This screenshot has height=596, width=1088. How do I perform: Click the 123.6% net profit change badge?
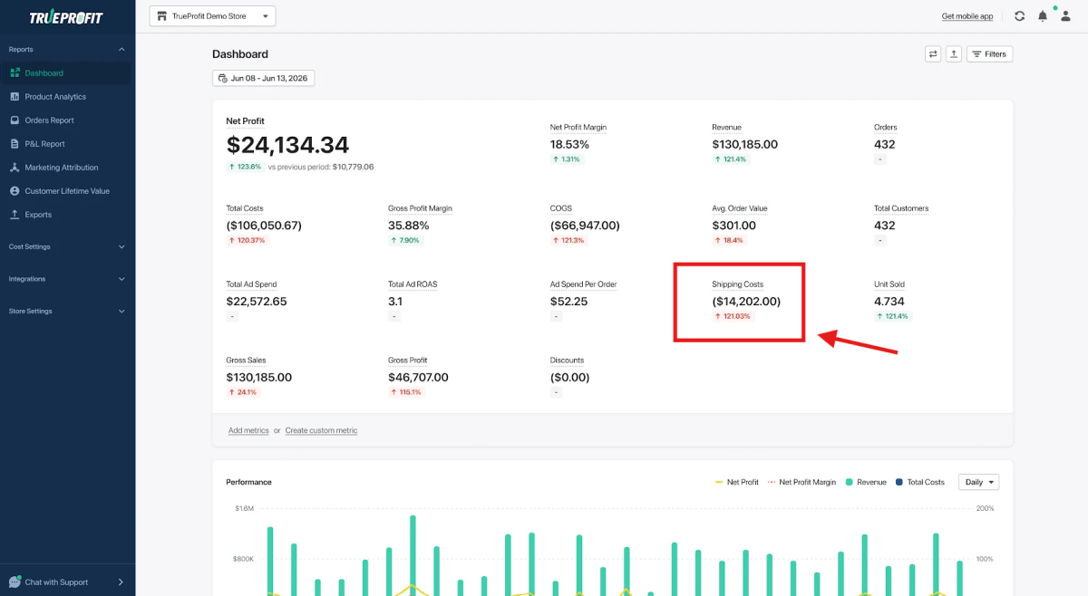245,167
